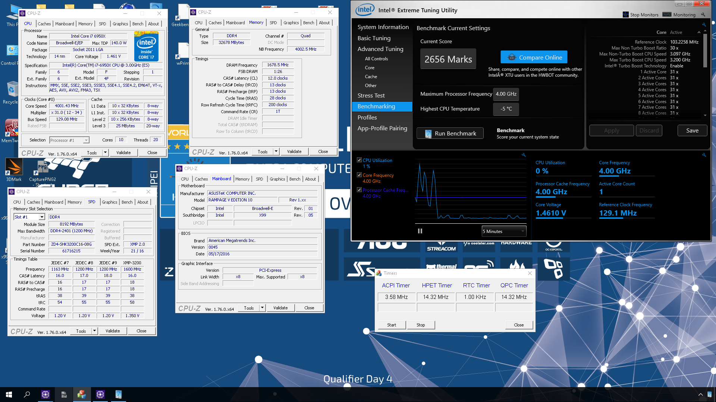Switch to Caches tab in CPU-Z CPU window

click(x=44, y=24)
